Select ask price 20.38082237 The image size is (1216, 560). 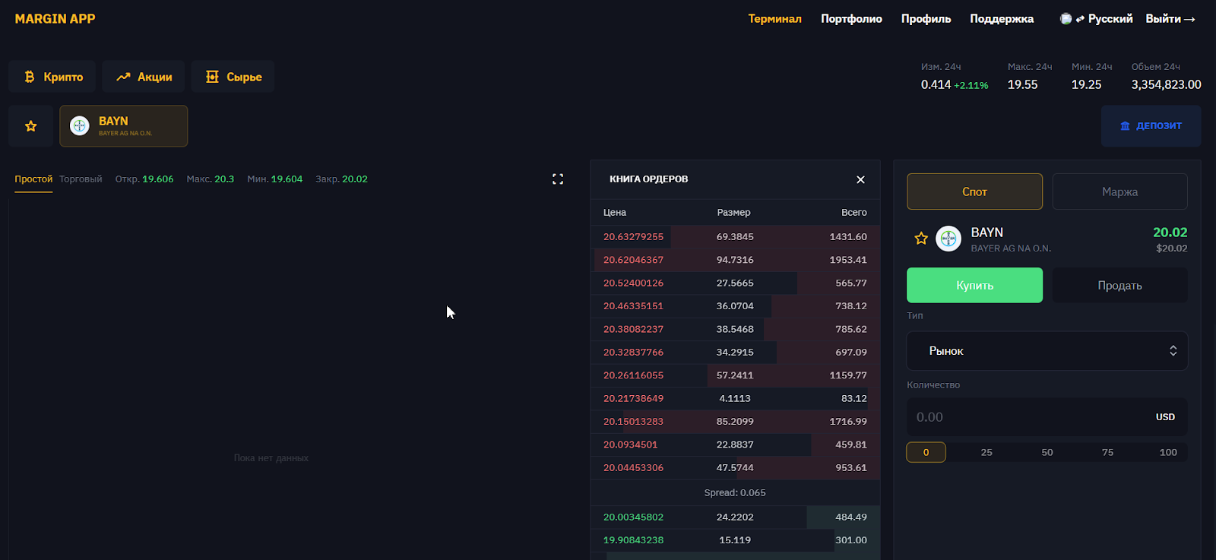tap(633, 329)
